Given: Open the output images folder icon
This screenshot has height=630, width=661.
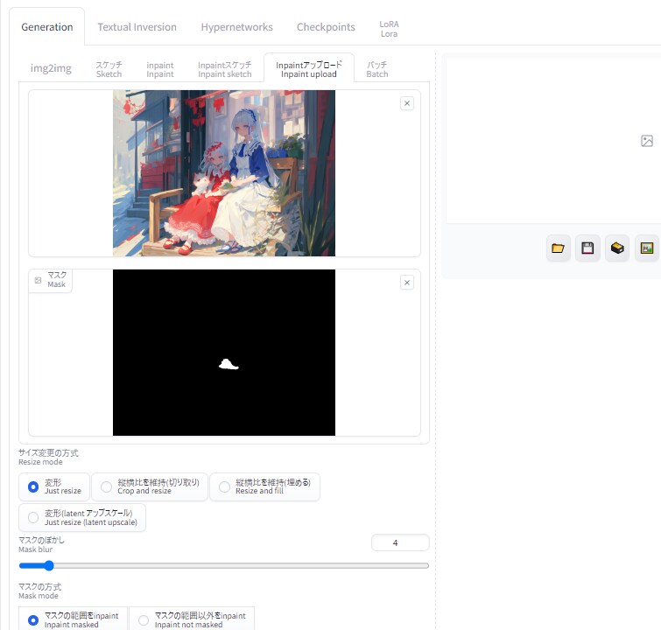Looking at the screenshot, I should 558,248.
